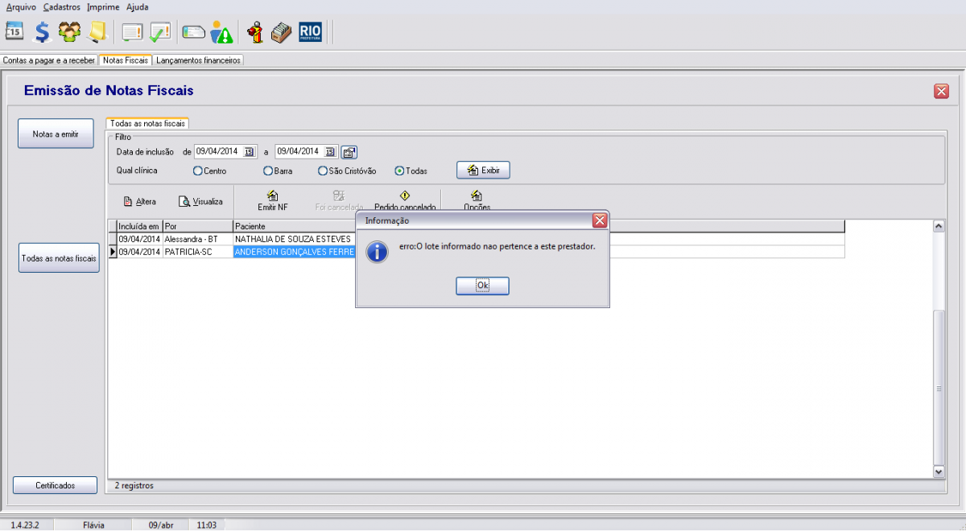Open calendar picker for end date
Viewport: 966px width, 531px height.
[330, 151]
